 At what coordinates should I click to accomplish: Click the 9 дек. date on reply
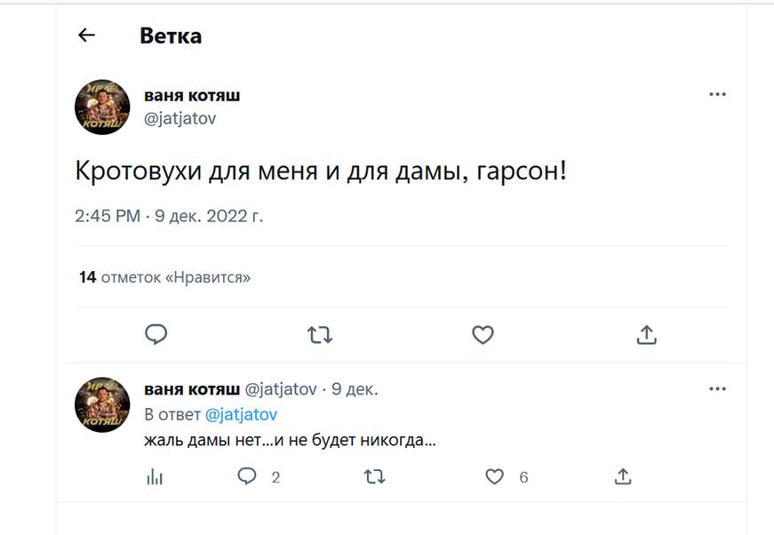[355, 389]
